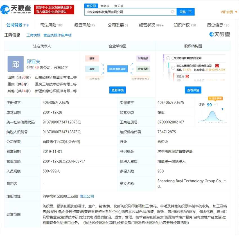The height and width of the screenshot is (236, 239).
Task: Open the 知识产权 section tab
Action: click(x=185, y=25)
